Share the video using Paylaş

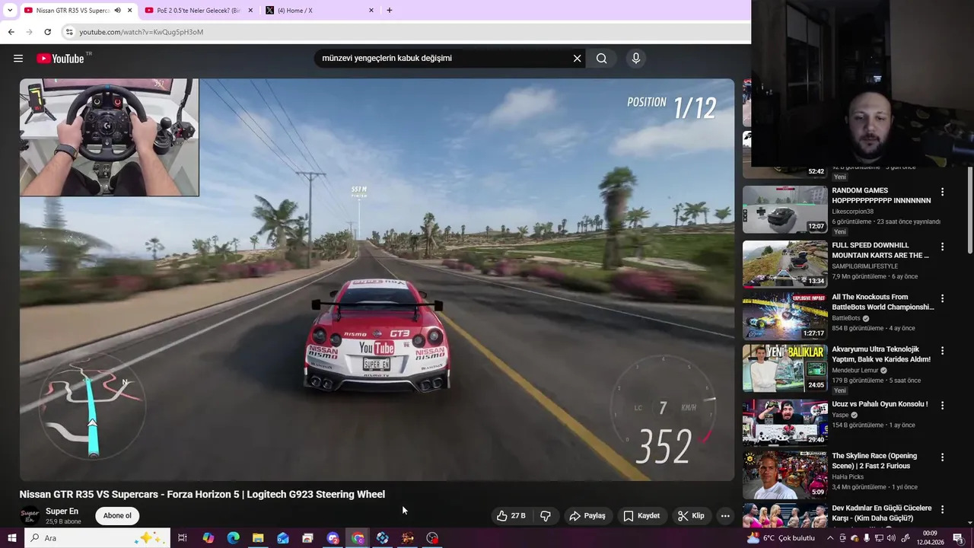(587, 515)
